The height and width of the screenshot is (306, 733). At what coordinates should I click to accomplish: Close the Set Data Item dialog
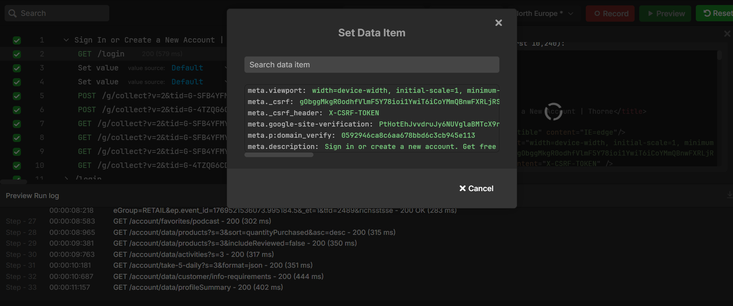tap(499, 23)
